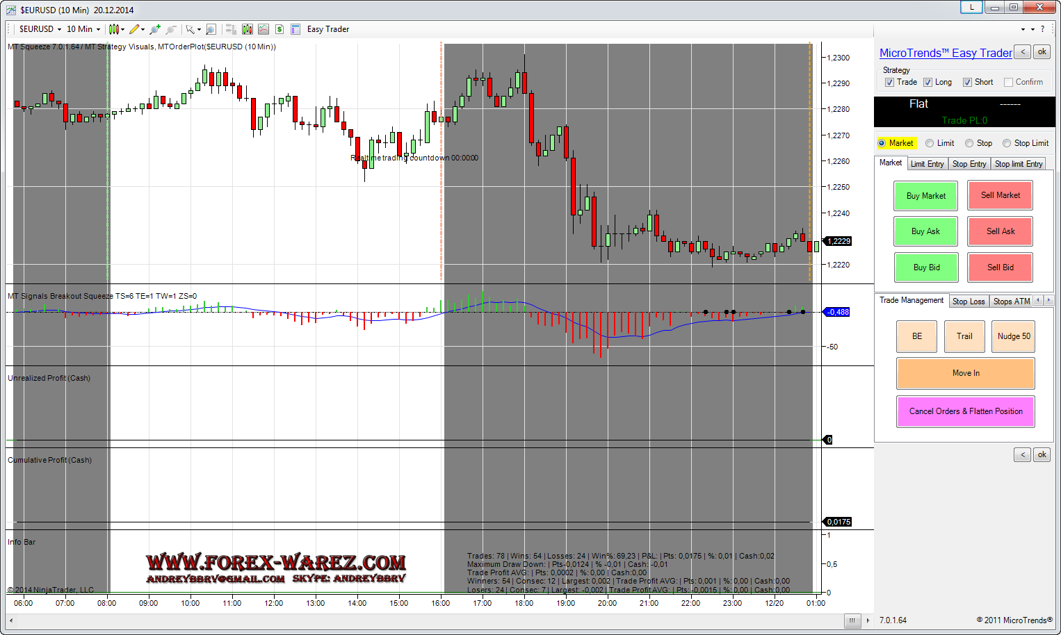Open the cursor pointer type dropdown arrow
Image resolution: width=1061 pixels, height=635 pixels.
199,29
